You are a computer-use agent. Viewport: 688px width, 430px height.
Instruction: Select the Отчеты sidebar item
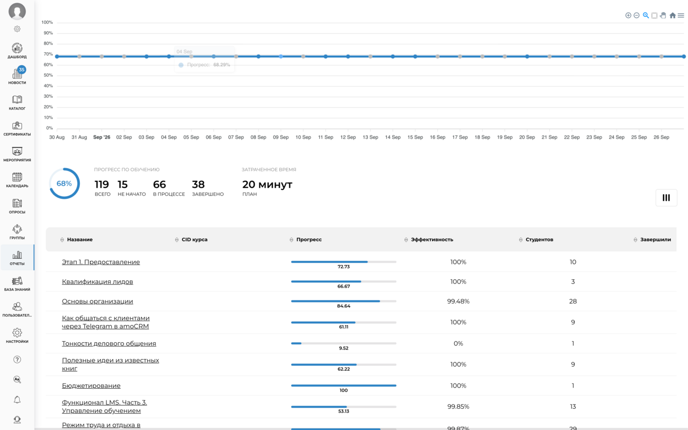pyautogui.click(x=17, y=258)
